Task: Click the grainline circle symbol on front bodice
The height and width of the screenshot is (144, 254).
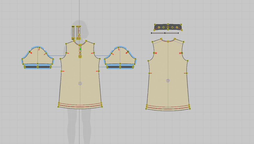Action: (x=80, y=83)
